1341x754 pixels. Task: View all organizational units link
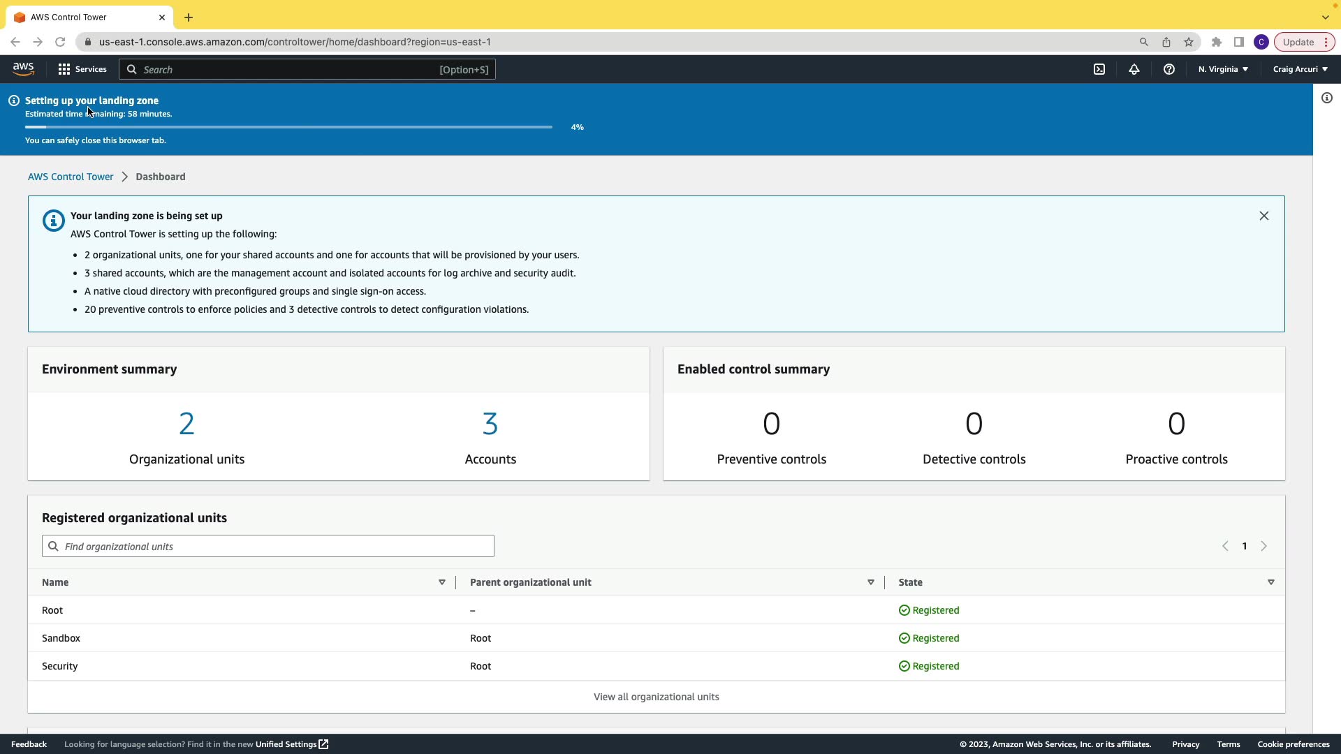click(656, 697)
